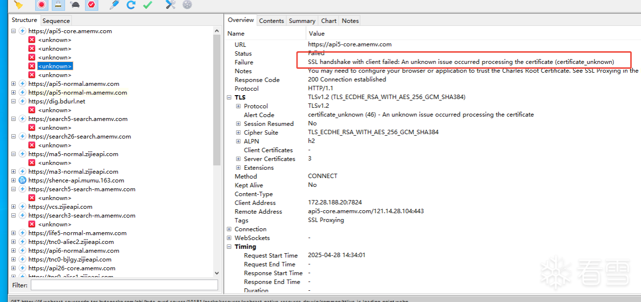The image size is (641, 302).
Task: Click the tree scrollbar down arrow
Action: pyautogui.click(x=217, y=274)
